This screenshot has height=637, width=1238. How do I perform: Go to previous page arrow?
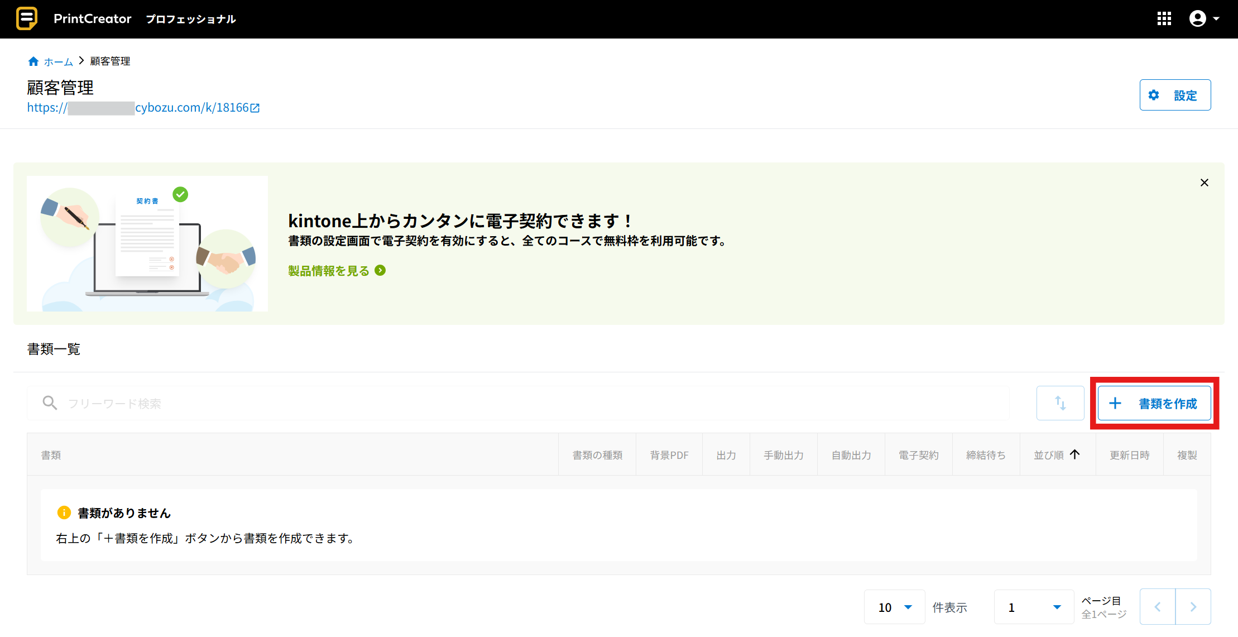tap(1157, 607)
